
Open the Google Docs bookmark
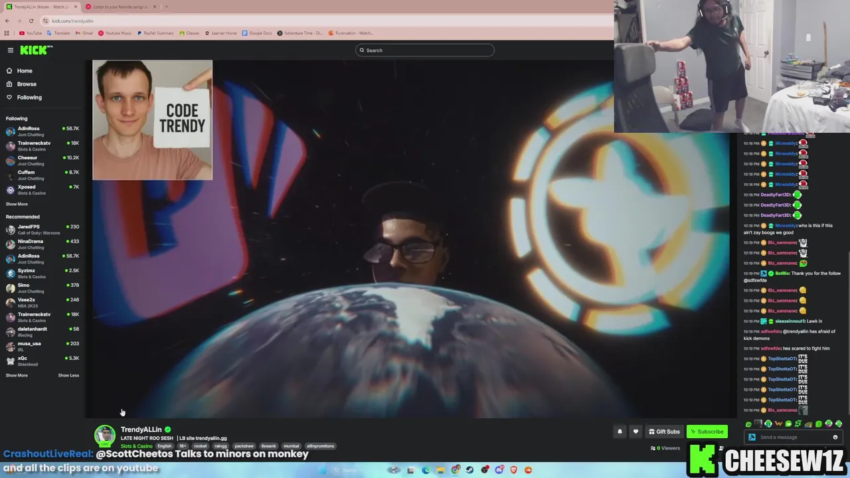(257, 33)
